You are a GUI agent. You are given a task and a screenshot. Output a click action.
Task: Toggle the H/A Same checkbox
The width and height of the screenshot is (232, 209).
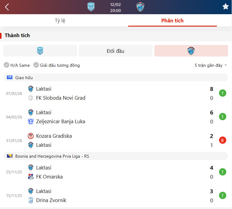6,65
